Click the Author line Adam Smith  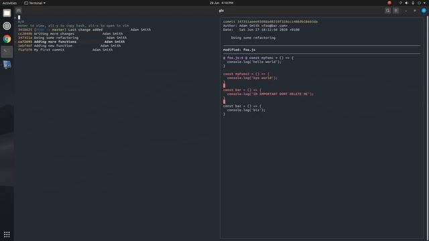pyautogui.click(x=255, y=25)
